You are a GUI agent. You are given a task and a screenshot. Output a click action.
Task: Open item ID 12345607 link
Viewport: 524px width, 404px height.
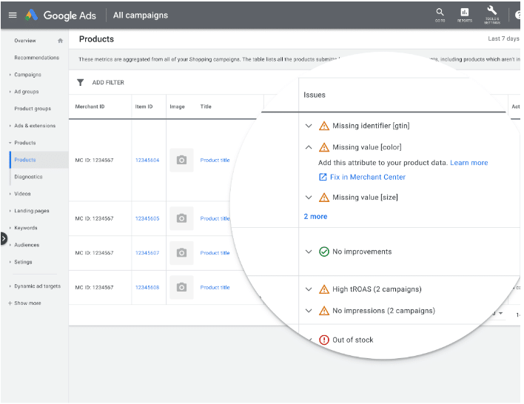pos(147,252)
